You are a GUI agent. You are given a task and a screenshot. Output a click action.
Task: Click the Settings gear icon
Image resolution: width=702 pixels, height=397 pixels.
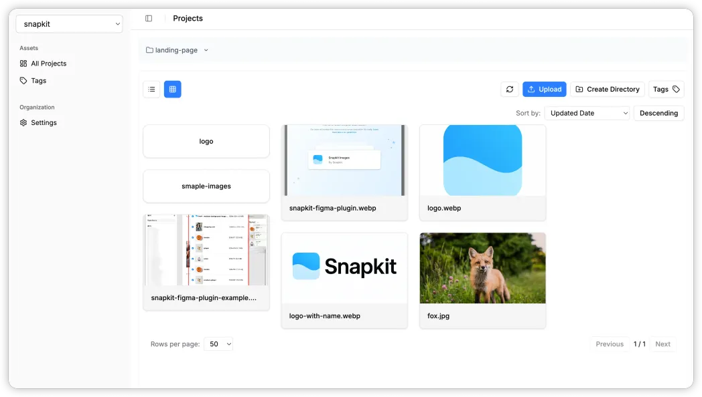coord(23,123)
